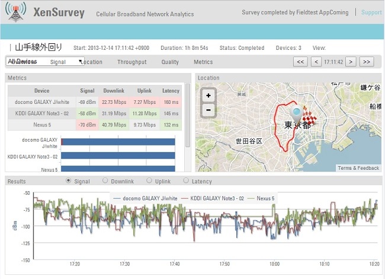Step back one sample with < button
The image size is (385, 279).
click(316, 62)
